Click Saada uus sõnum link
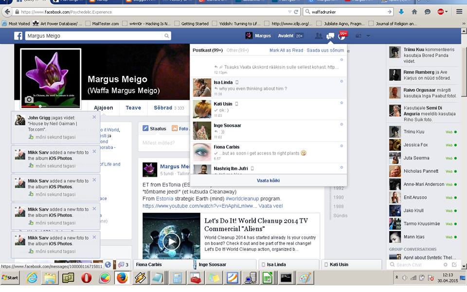This screenshot has width=467, height=292. (325, 50)
